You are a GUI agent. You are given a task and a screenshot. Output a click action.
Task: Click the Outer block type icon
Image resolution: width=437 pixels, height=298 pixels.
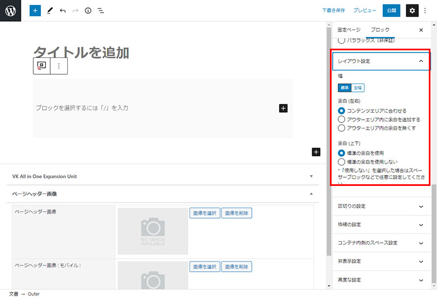point(41,66)
